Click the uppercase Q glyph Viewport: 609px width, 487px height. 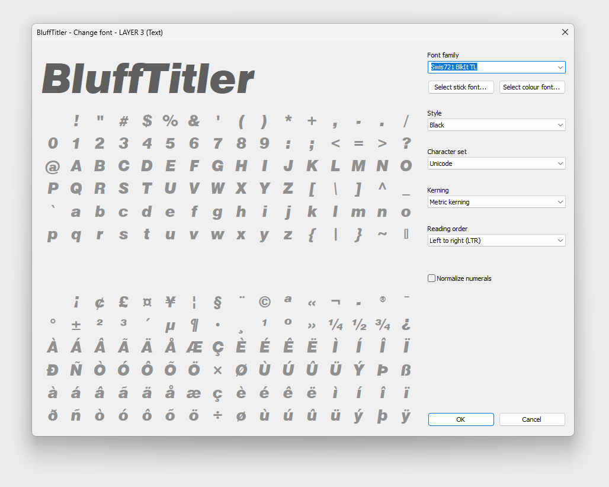[76, 189]
